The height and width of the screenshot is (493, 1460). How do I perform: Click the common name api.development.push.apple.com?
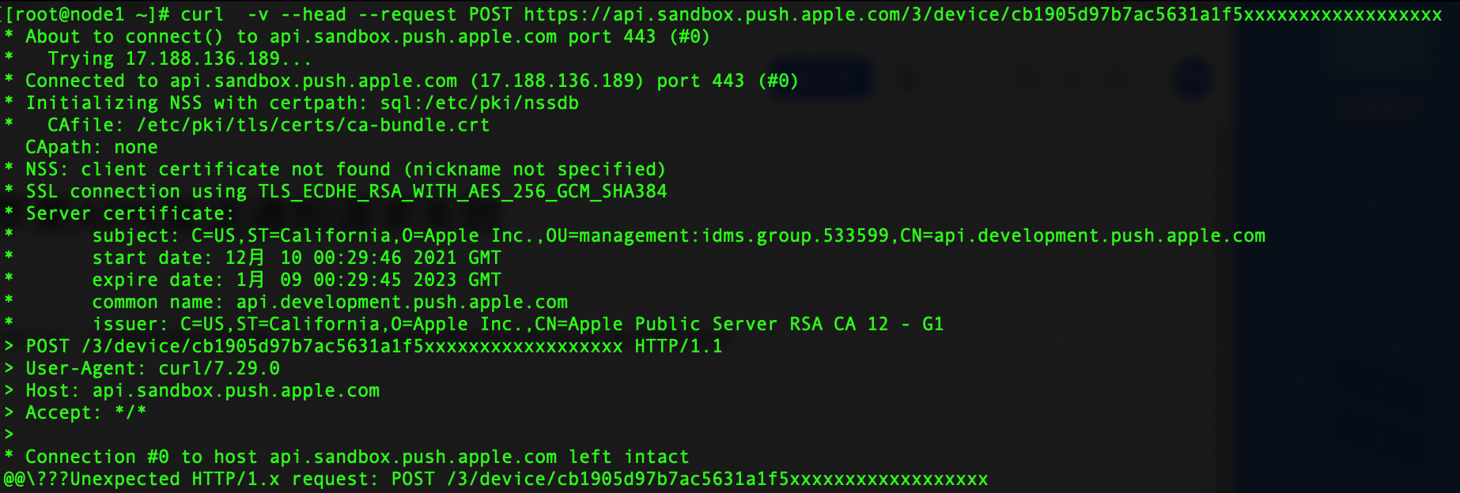click(402, 303)
